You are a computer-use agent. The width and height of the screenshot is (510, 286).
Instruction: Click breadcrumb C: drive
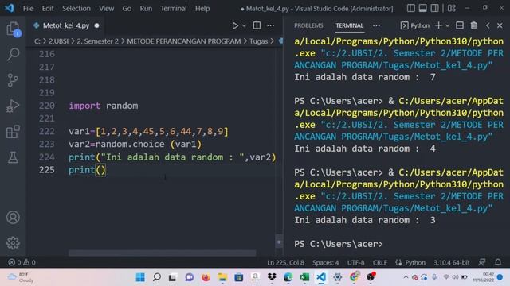point(37,41)
